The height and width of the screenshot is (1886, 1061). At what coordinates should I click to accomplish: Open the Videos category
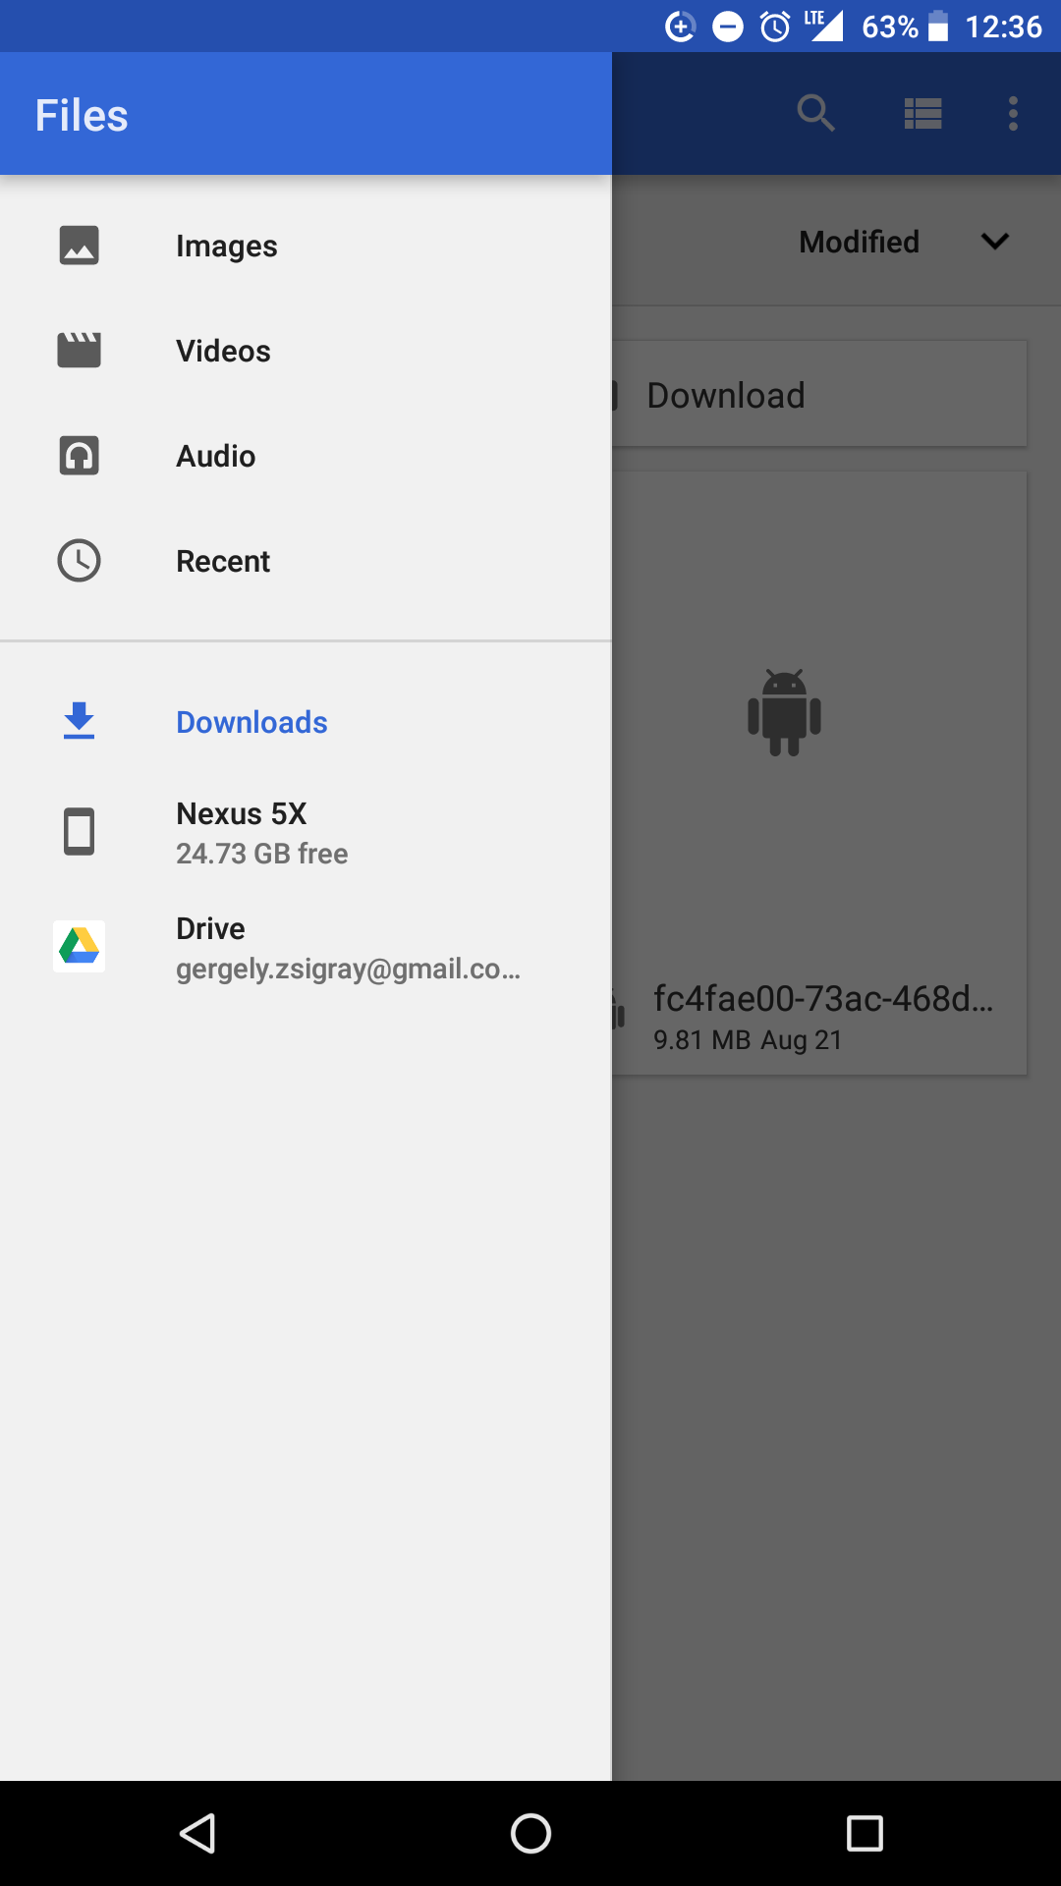click(306, 351)
